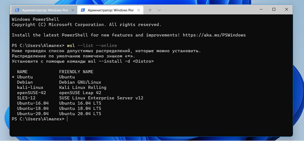Click the 'SLES-12' distro name
This screenshot has width=304, height=141.
pyautogui.click(x=26, y=98)
